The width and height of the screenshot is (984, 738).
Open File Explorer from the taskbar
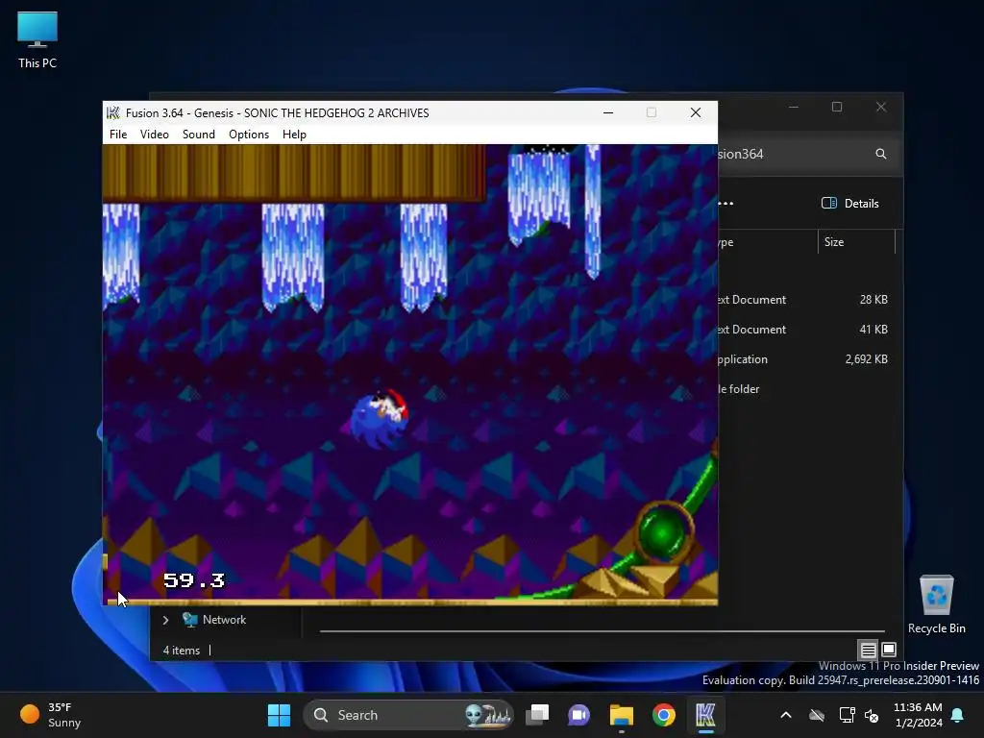622,715
